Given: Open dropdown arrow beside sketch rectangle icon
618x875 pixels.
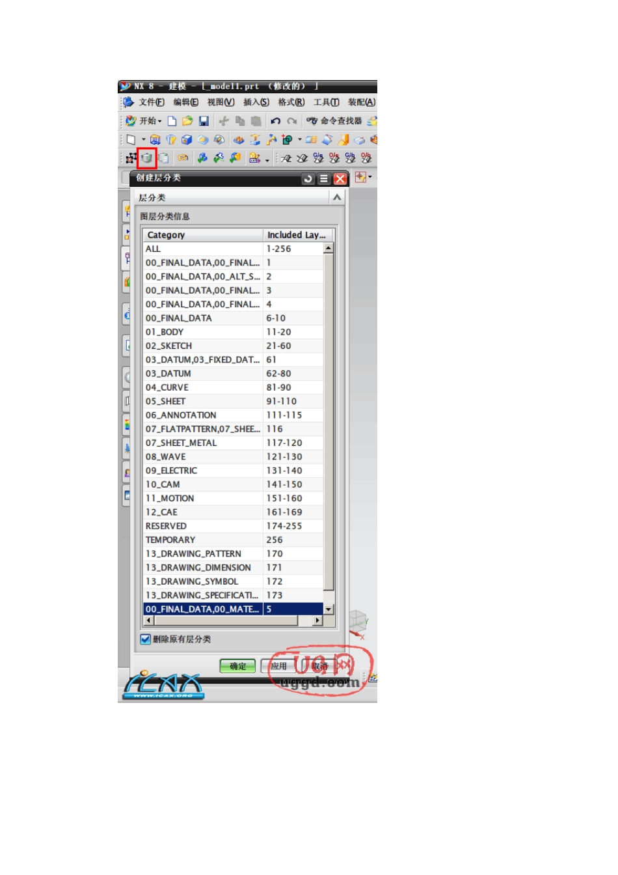Looking at the screenshot, I should 144,139.
